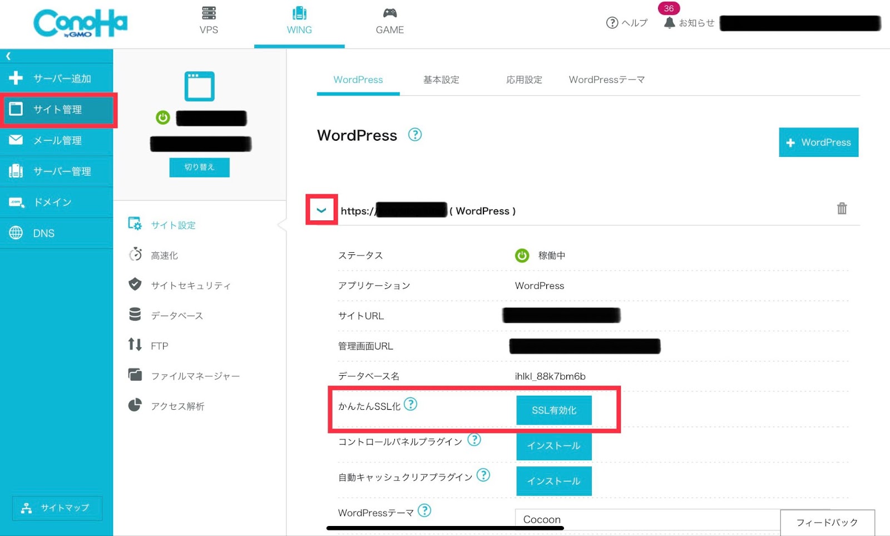Screen dimensions: 890x536
Task: Click the + WordPress add button
Action: (818, 142)
